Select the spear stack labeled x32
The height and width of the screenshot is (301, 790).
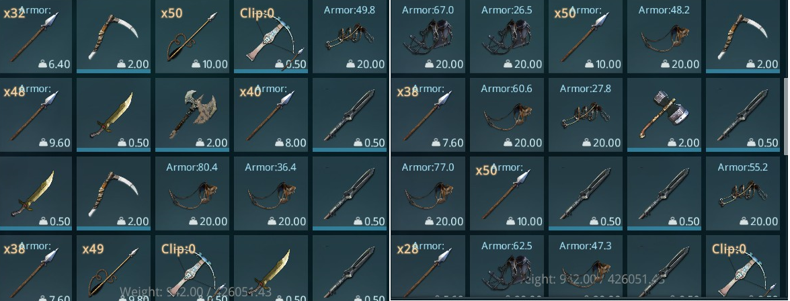pos(36,36)
